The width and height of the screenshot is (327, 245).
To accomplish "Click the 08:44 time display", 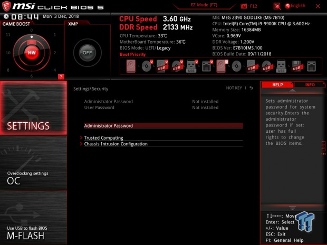I will (x=25, y=17).
